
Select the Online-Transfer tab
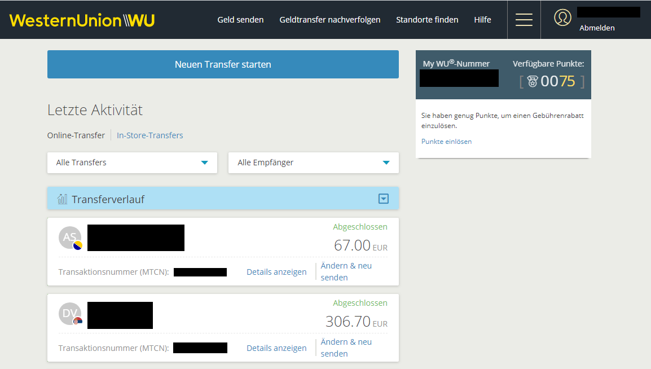[76, 135]
